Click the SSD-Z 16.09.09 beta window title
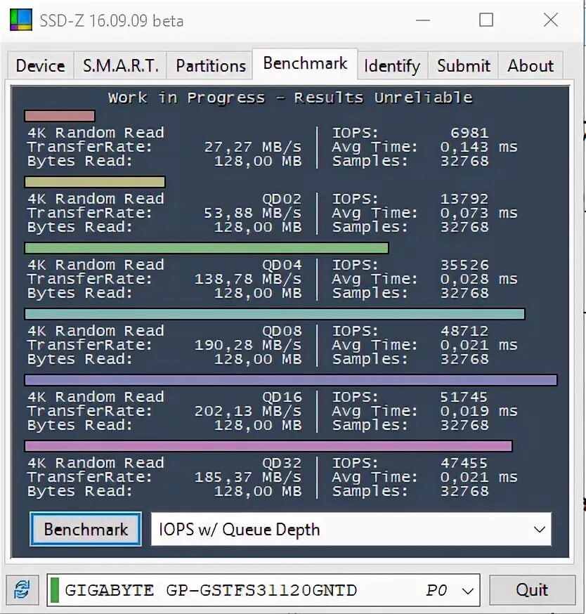This screenshot has width=586, height=614. [x=112, y=21]
